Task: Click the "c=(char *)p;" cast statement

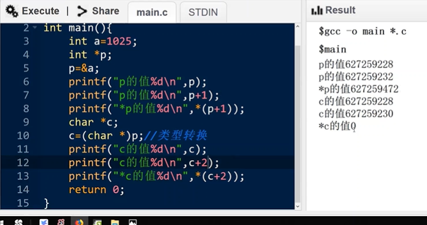Action: click(x=106, y=136)
